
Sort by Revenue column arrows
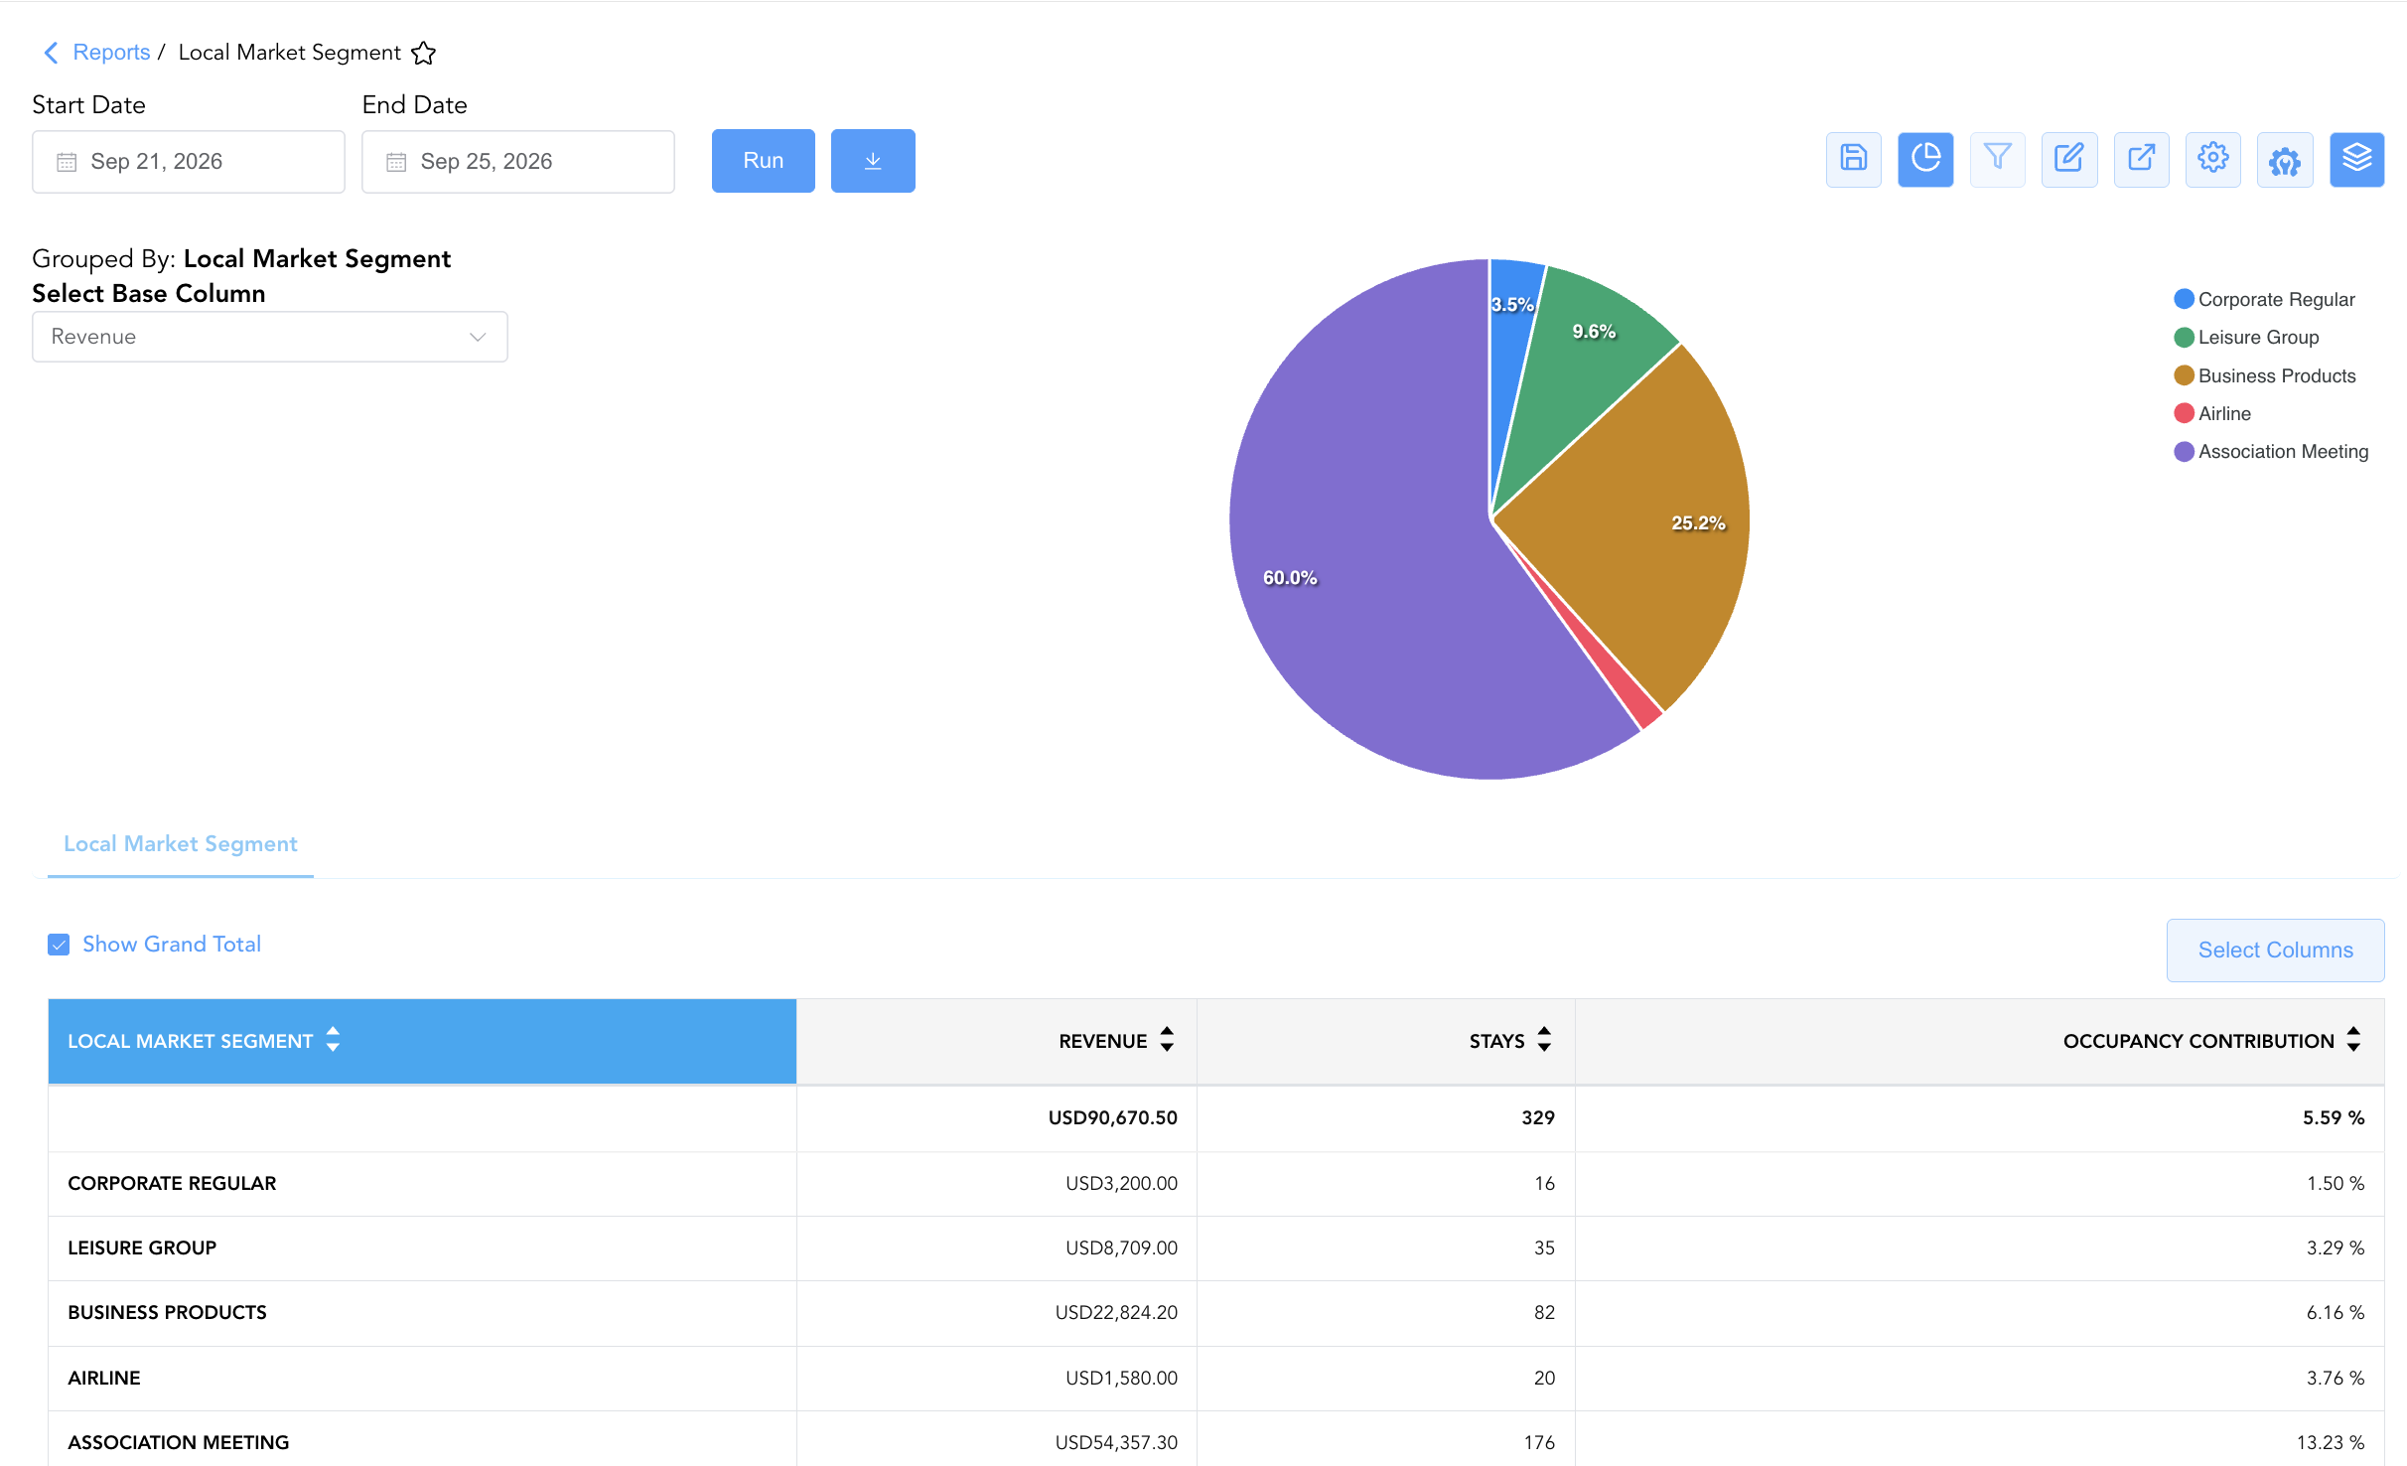tap(1167, 1040)
